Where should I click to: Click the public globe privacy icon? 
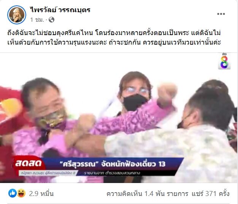[x=51, y=20]
